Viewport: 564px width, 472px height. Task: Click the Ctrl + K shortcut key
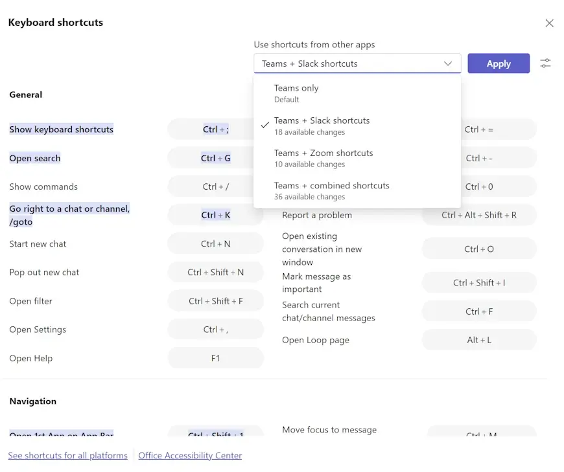tap(215, 215)
